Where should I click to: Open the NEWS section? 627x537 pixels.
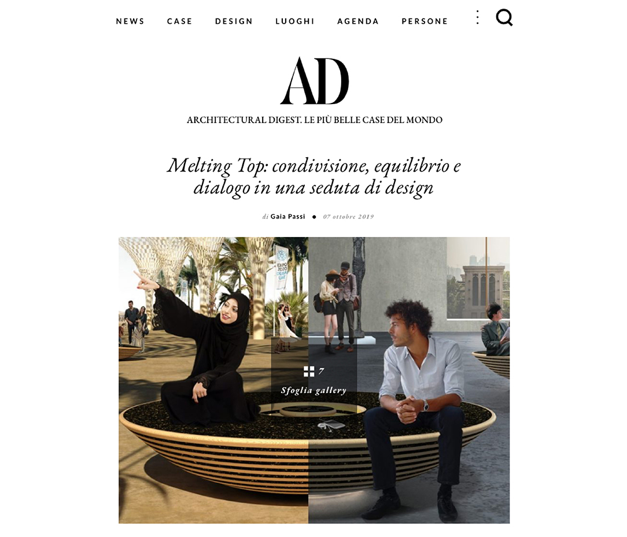click(130, 21)
